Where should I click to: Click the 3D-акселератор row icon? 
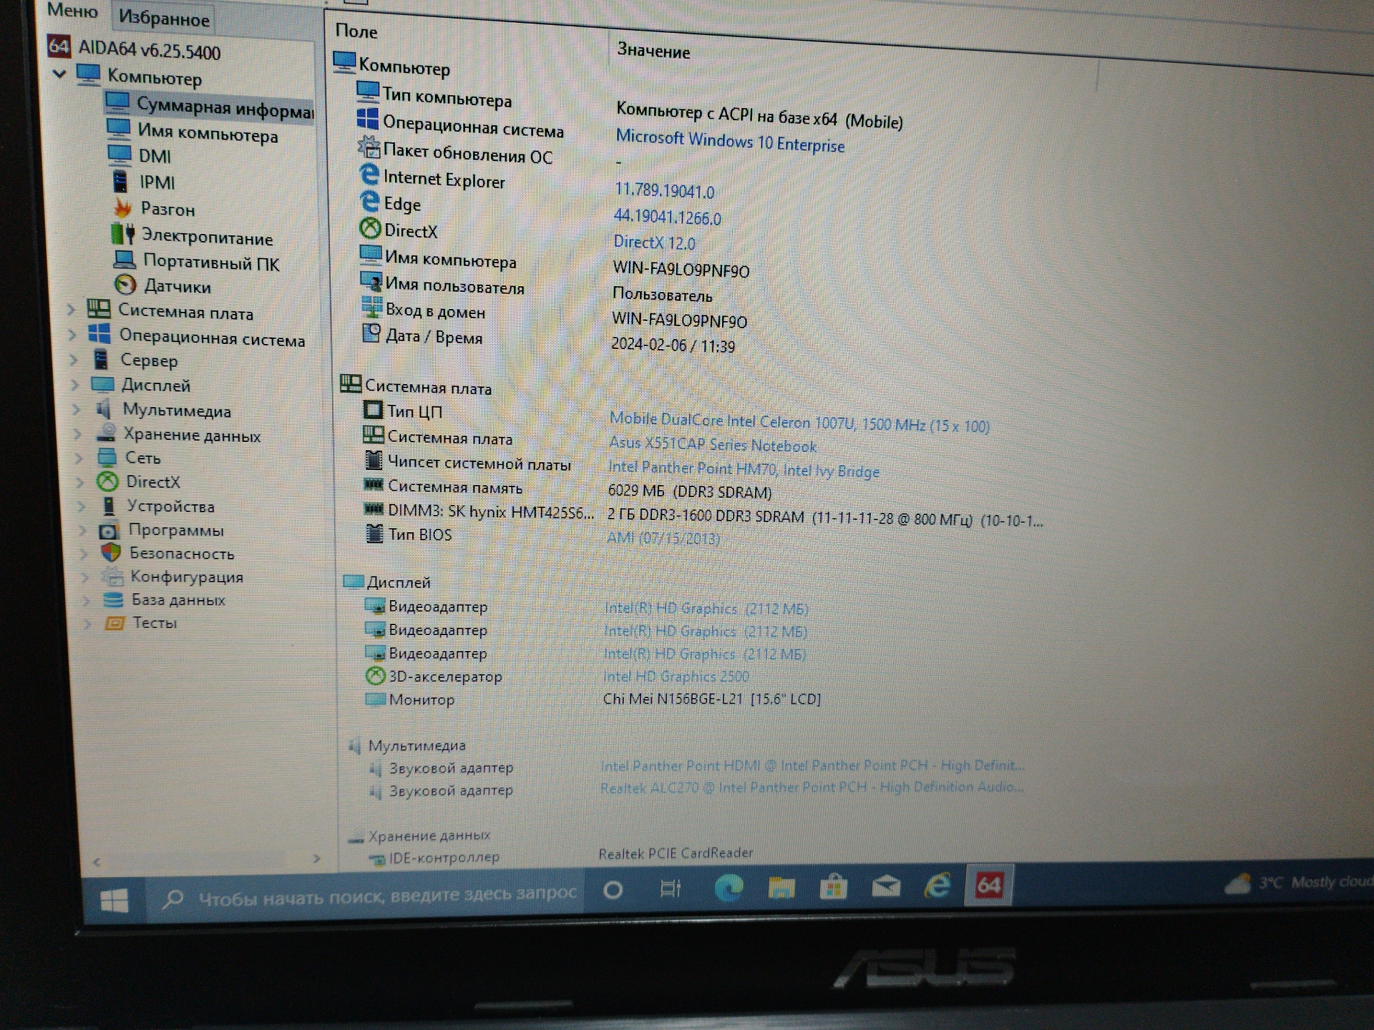(x=375, y=675)
